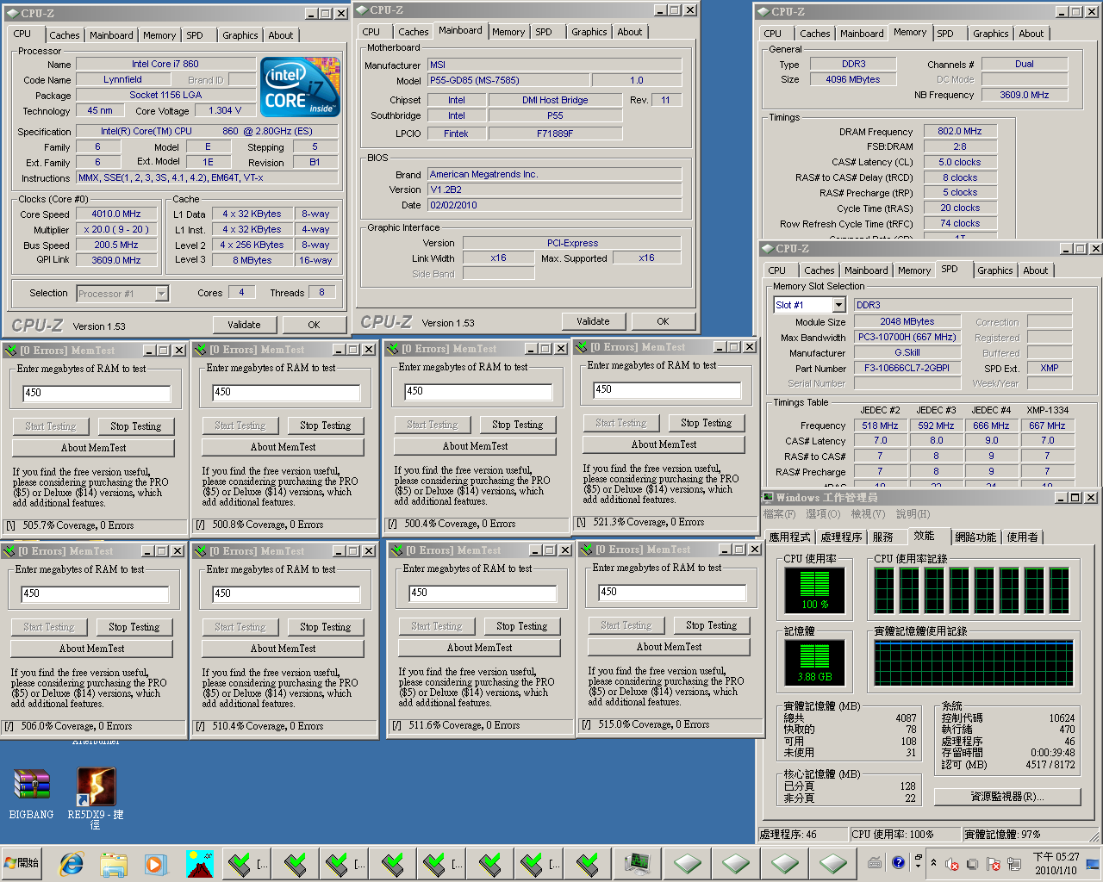Click BIOS date value 02/02/2010
The width and height of the screenshot is (1103, 882).
[x=555, y=205]
